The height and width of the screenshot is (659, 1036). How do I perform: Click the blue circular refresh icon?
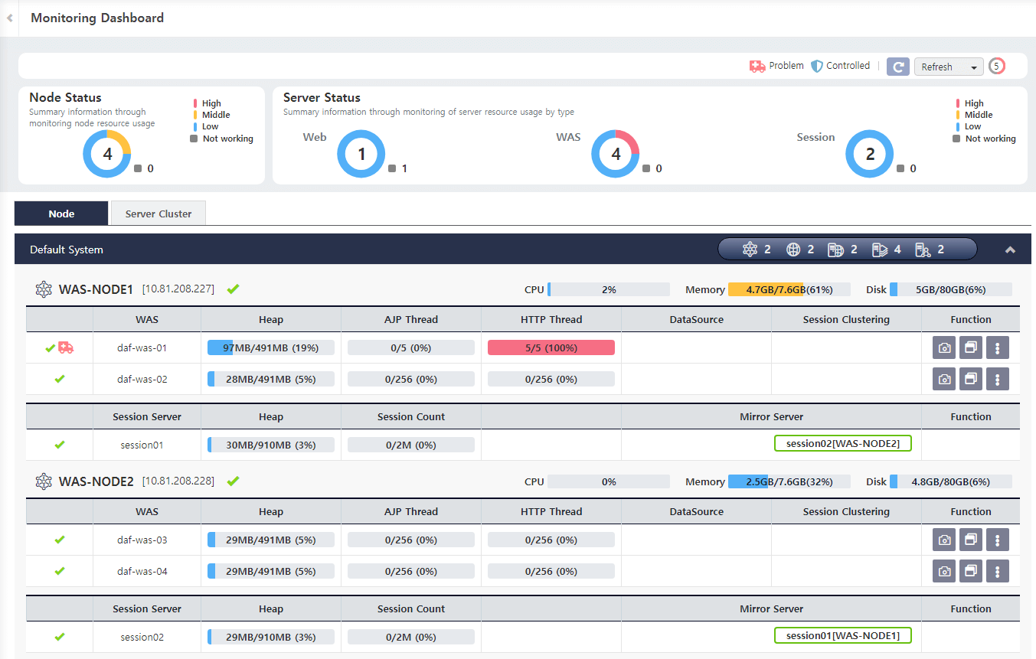coord(897,66)
